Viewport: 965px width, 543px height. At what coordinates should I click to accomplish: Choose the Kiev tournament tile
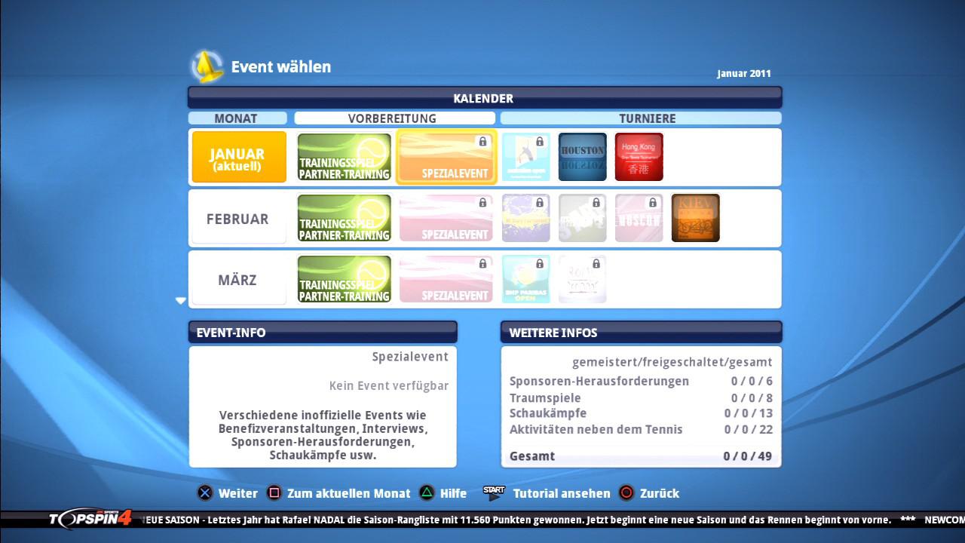pyautogui.click(x=696, y=218)
